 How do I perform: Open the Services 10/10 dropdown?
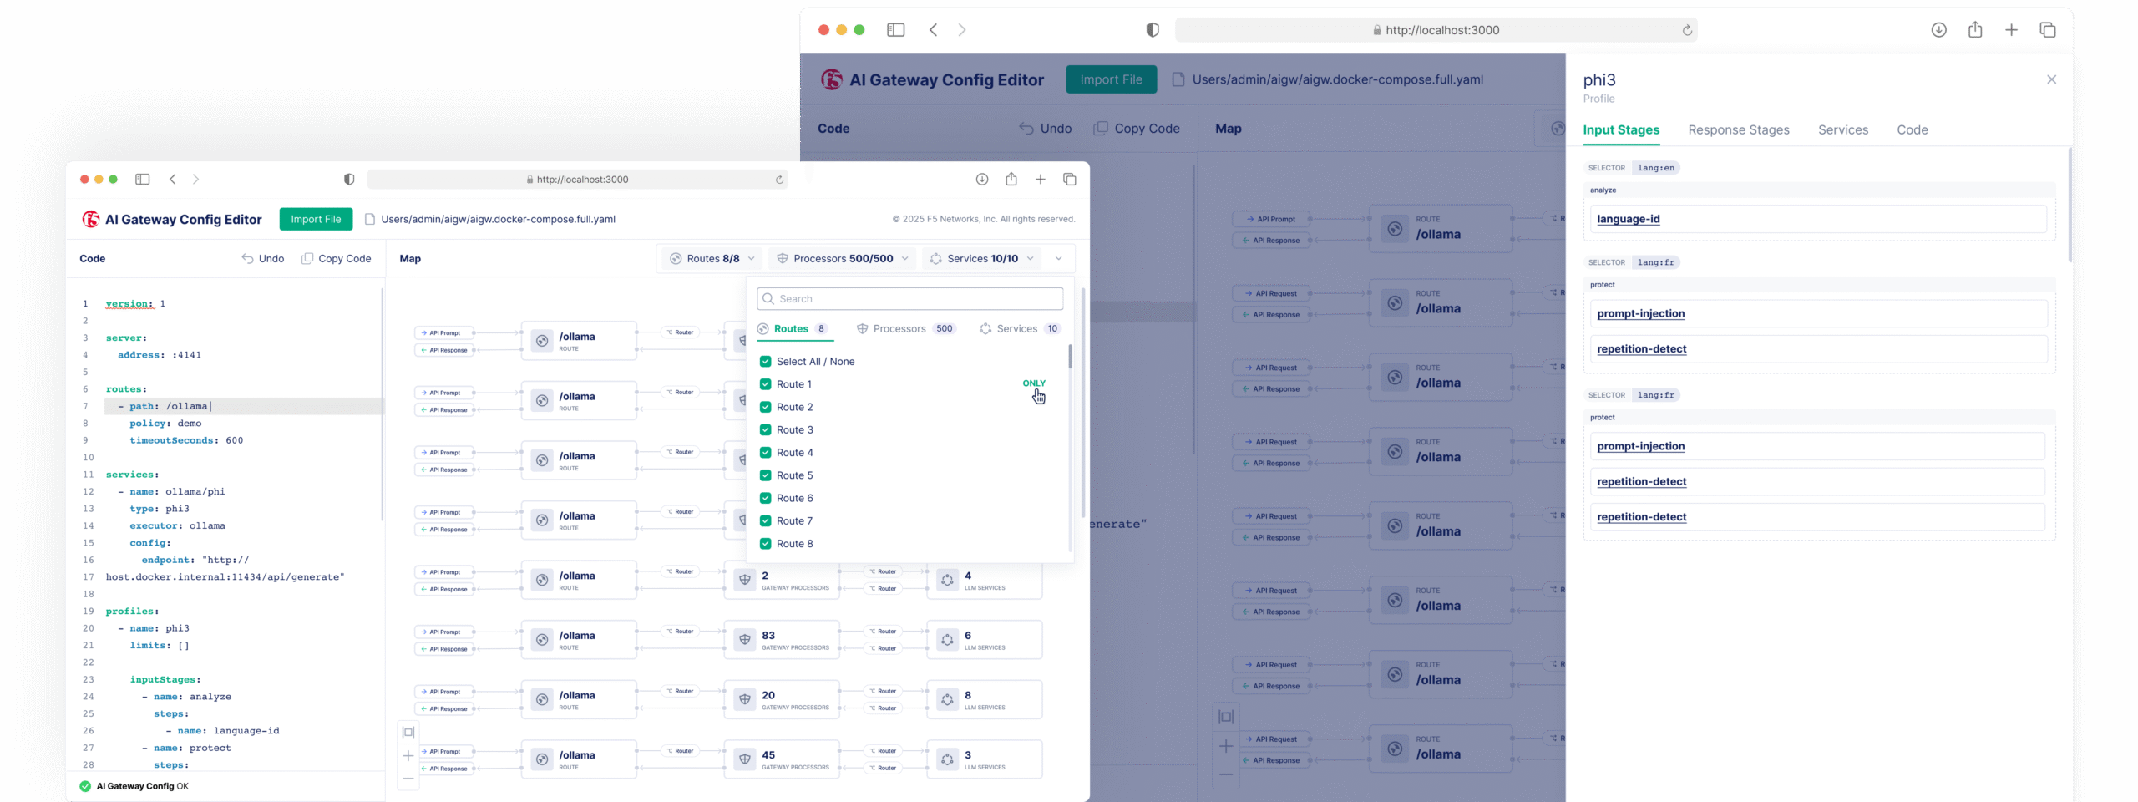coord(982,258)
